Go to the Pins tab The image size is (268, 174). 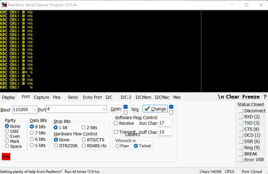(57, 97)
